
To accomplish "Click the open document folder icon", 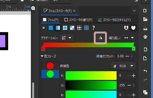I will click(145, 19).
